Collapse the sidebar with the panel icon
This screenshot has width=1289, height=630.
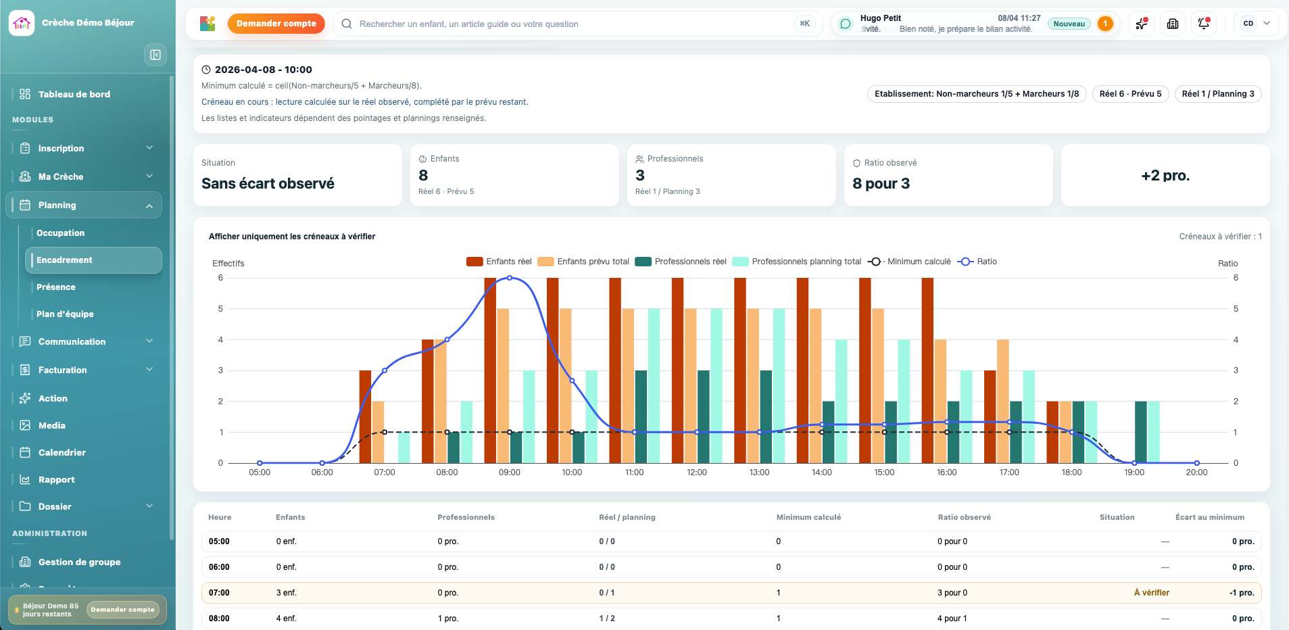pyautogui.click(x=155, y=55)
